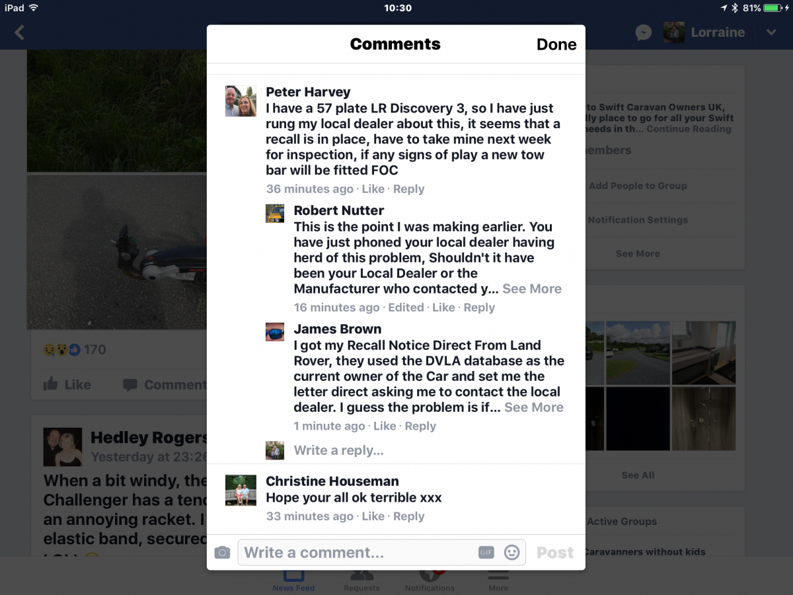Tap Done to close Comments
This screenshot has height=595, width=793.
point(556,44)
